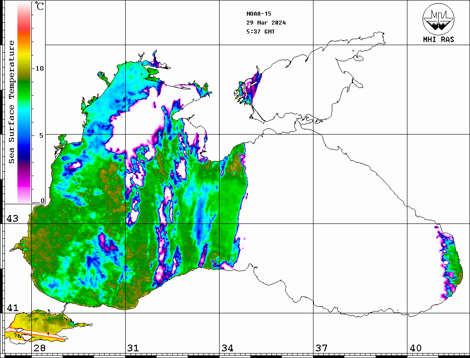Click the 'Sea Surface Temperature' vertical label
This screenshot has height=358, width=470.
click(x=11, y=102)
